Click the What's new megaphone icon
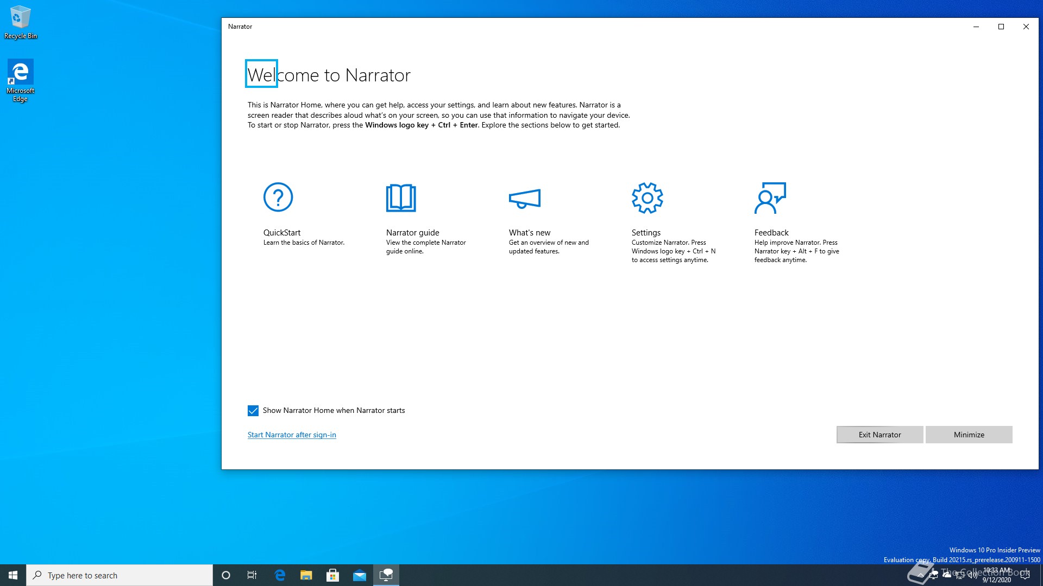 (524, 199)
